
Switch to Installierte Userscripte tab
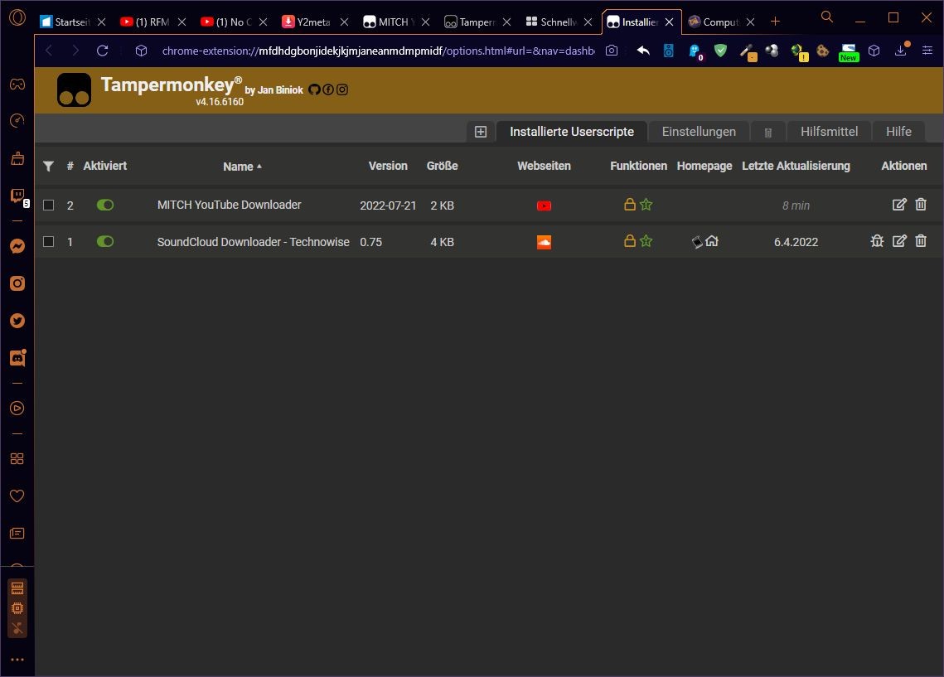point(572,132)
